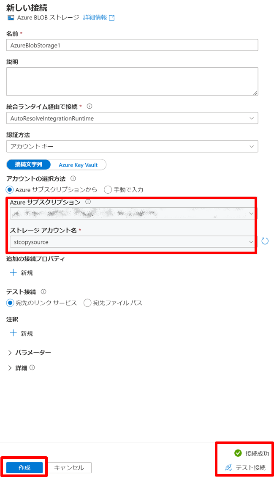Select the 手動で入力 radio button
Screen dimensions: 274x477
[x=108, y=190]
